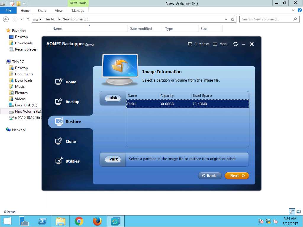This screenshot has width=303, height=227.
Task: Expand the ribbon with the chevron
Action: (293, 10)
